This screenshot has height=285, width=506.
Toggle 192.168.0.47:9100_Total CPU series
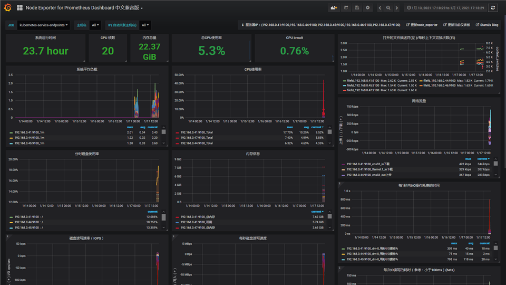(x=197, y=138)
